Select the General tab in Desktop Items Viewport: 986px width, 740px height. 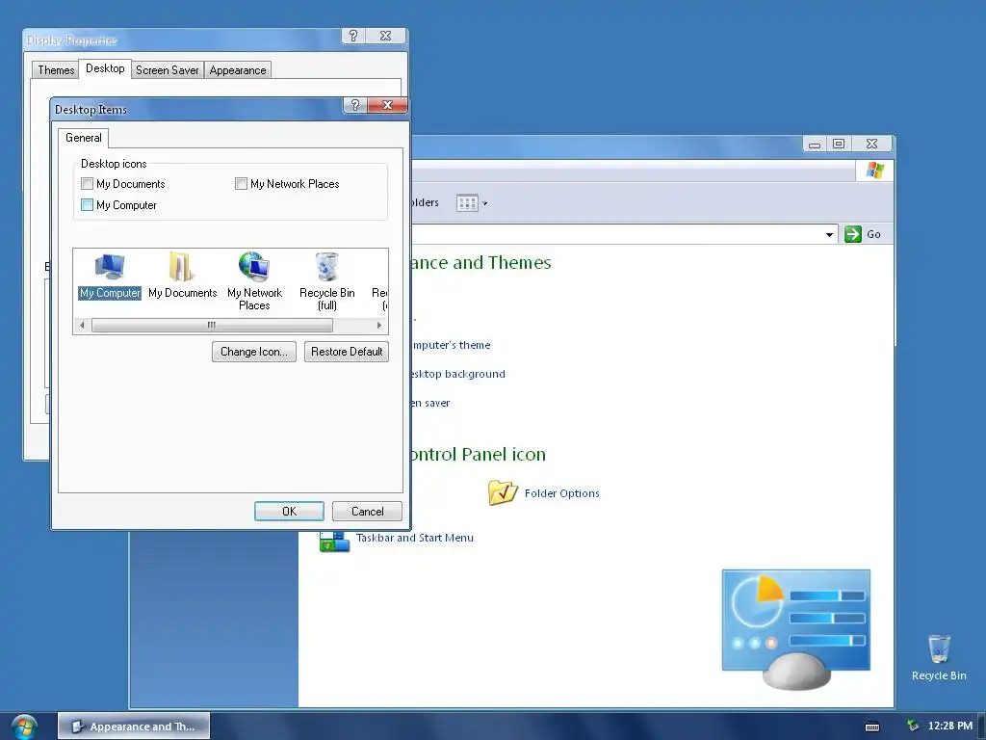pos(84,138)
